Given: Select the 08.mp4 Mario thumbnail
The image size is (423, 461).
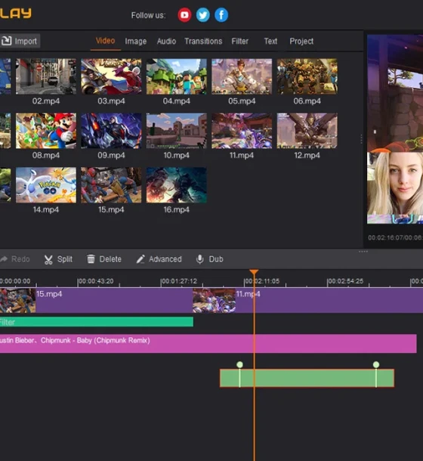Looking at the screenshot, I should (46, 131).
